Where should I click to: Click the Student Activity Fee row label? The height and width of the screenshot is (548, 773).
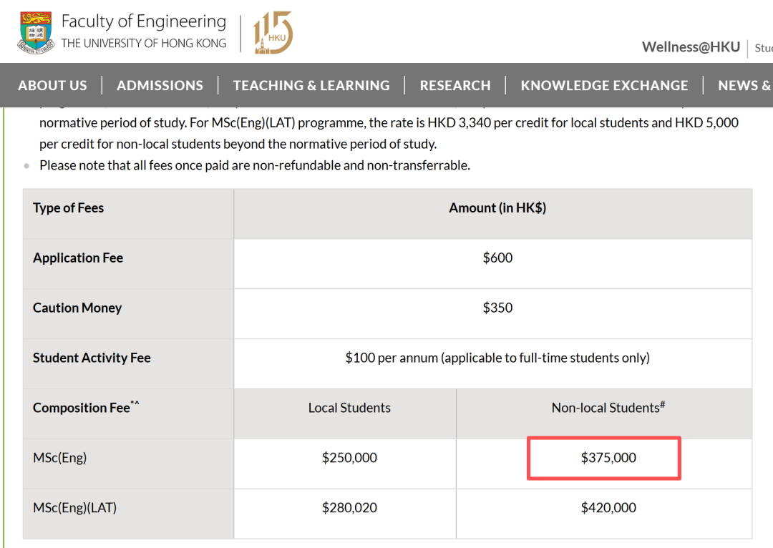(92, 358)
